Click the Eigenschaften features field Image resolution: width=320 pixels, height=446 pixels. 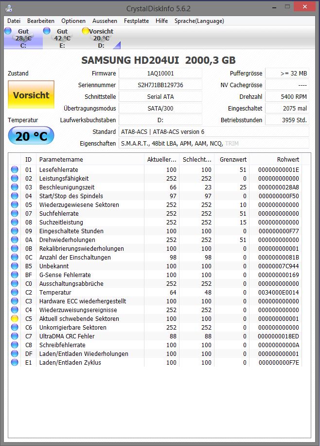(x=213, y=143)
